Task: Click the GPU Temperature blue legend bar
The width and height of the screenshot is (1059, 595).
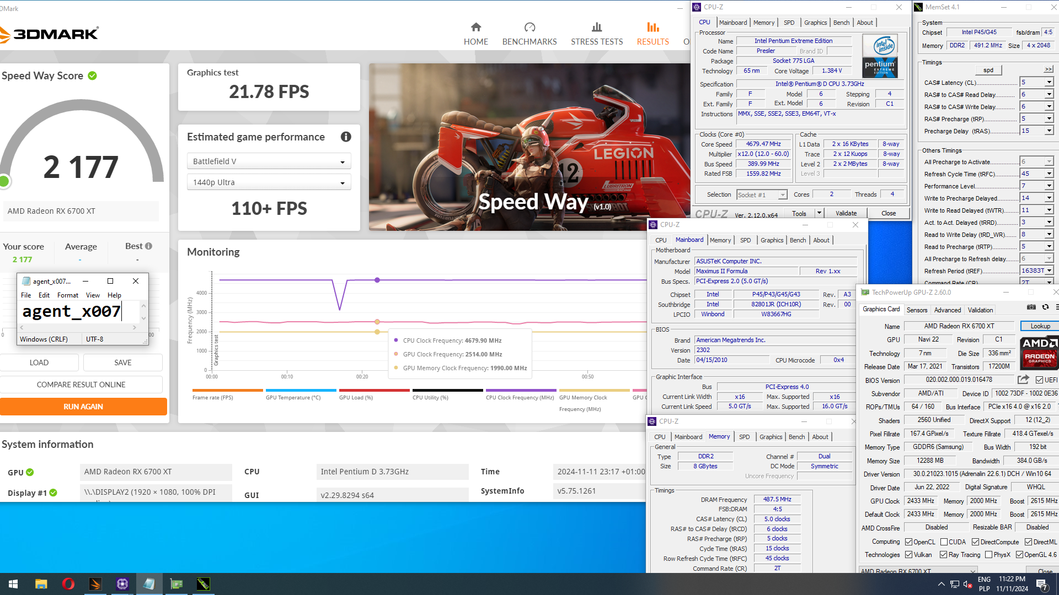Action: click(x=301, y=390)
